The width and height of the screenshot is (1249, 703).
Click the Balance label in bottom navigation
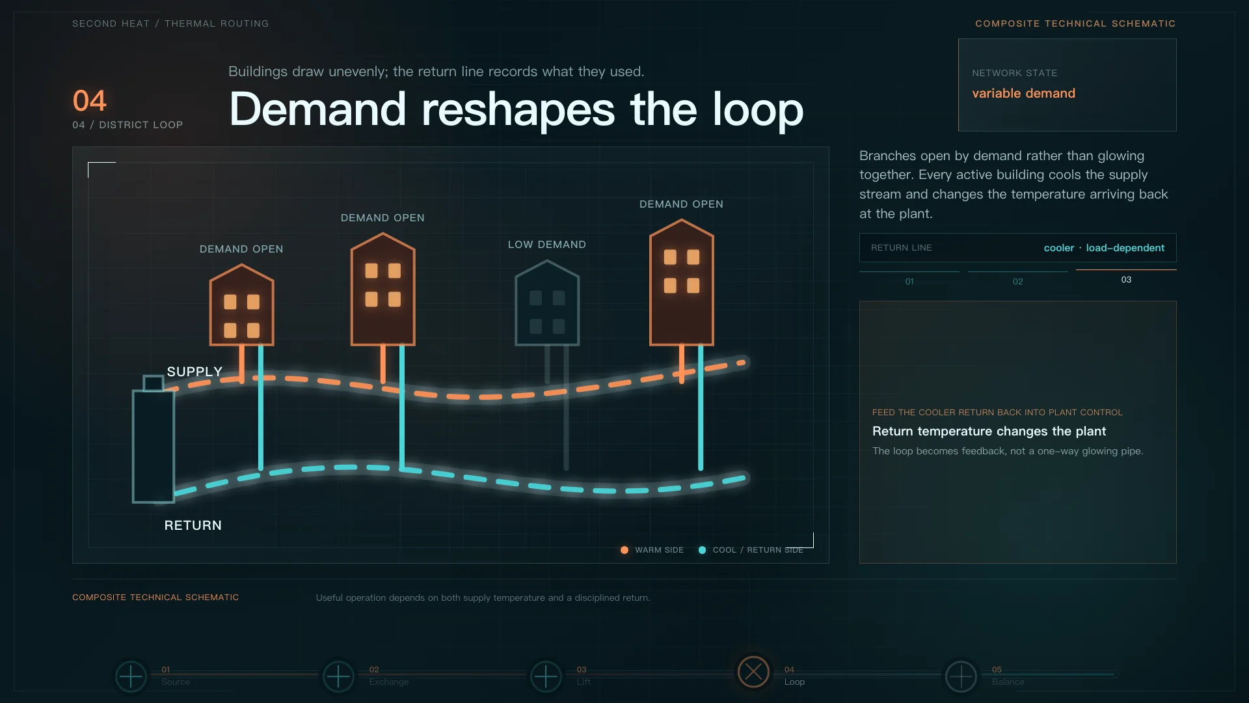1008,682
